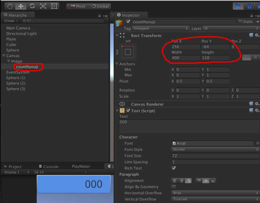
Task: Open the Vertical Overflow dropdown
Action: point(215,199)
